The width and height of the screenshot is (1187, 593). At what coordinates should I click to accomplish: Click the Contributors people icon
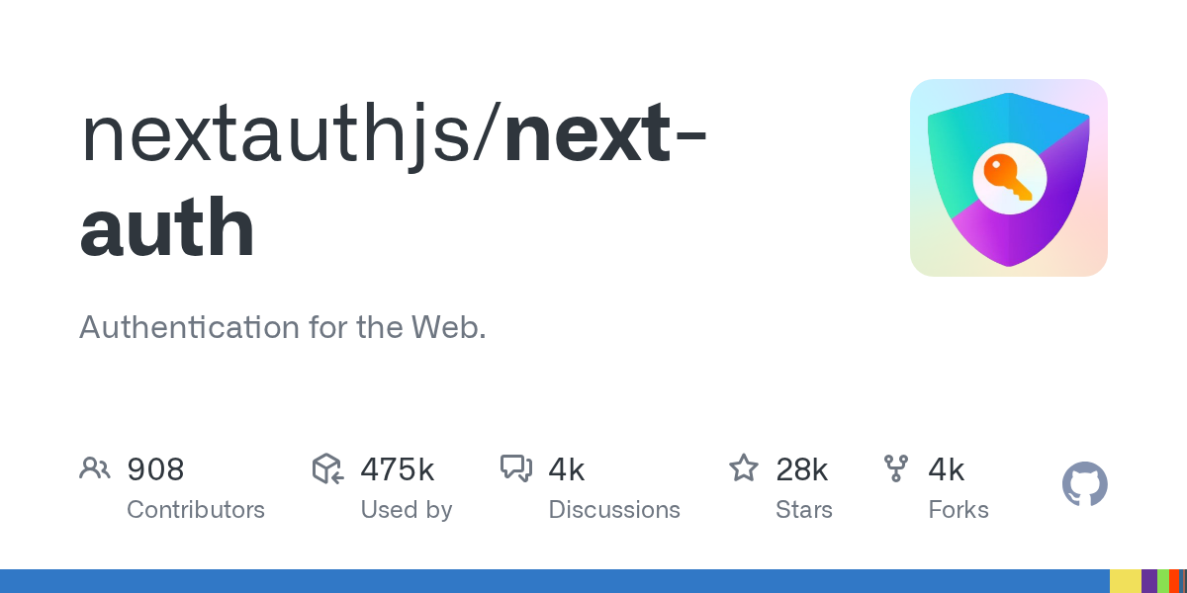[95, 468]
